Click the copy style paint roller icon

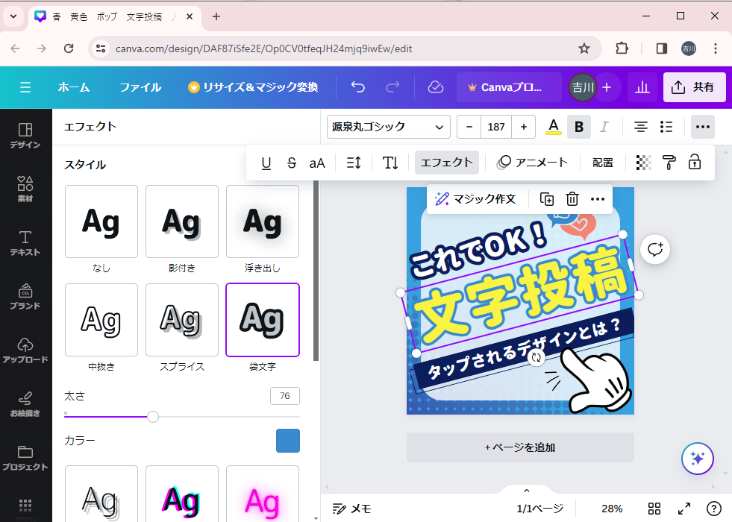tap(669, 163)
